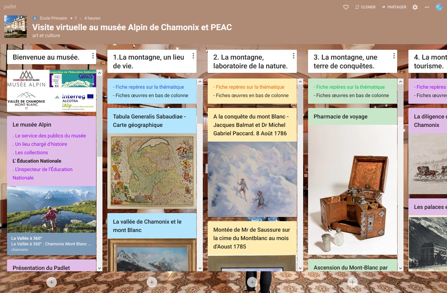Click the main padlet title 'Visite virtuelle au musée Alpin'
The width and height of the screenshot is (447, 293).
[132, 27]
